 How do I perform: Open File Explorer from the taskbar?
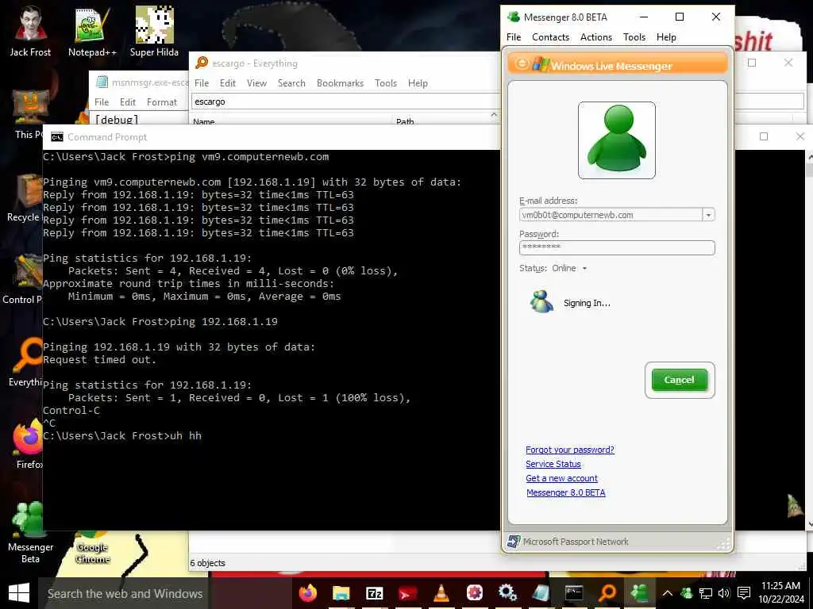[x=341, y=593]
